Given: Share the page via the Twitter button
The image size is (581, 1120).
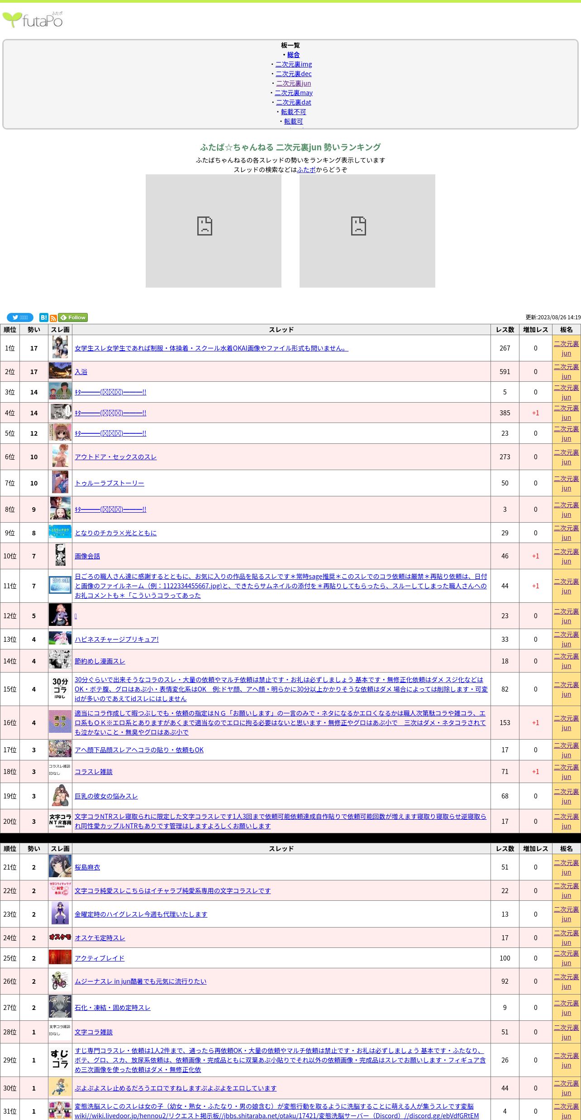Looking at the screenshot, I should click(x=20, y=317).
